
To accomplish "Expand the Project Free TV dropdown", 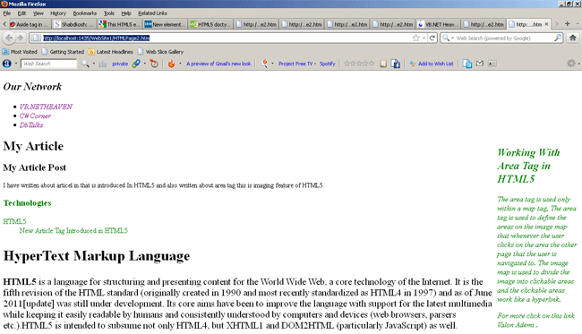I will pos(315,64).
